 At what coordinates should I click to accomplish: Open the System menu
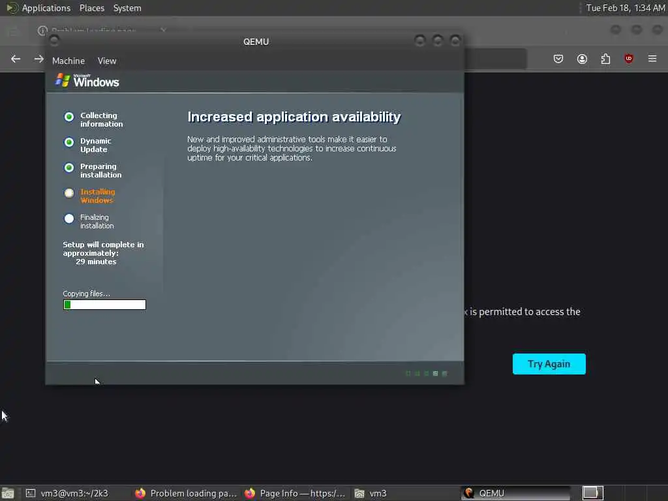pos(127,8)
